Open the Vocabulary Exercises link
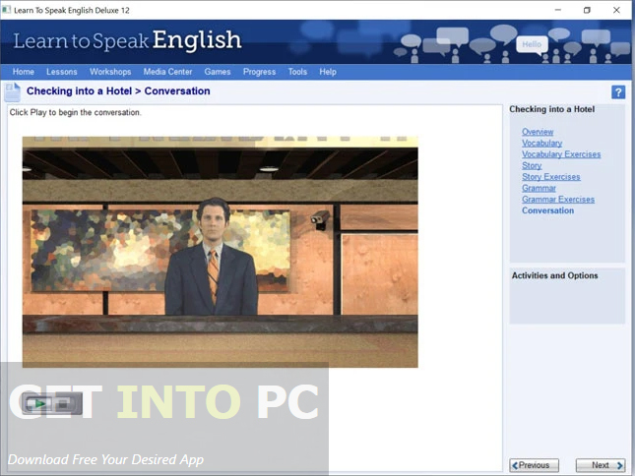635x476 pixels. (561, 154)
